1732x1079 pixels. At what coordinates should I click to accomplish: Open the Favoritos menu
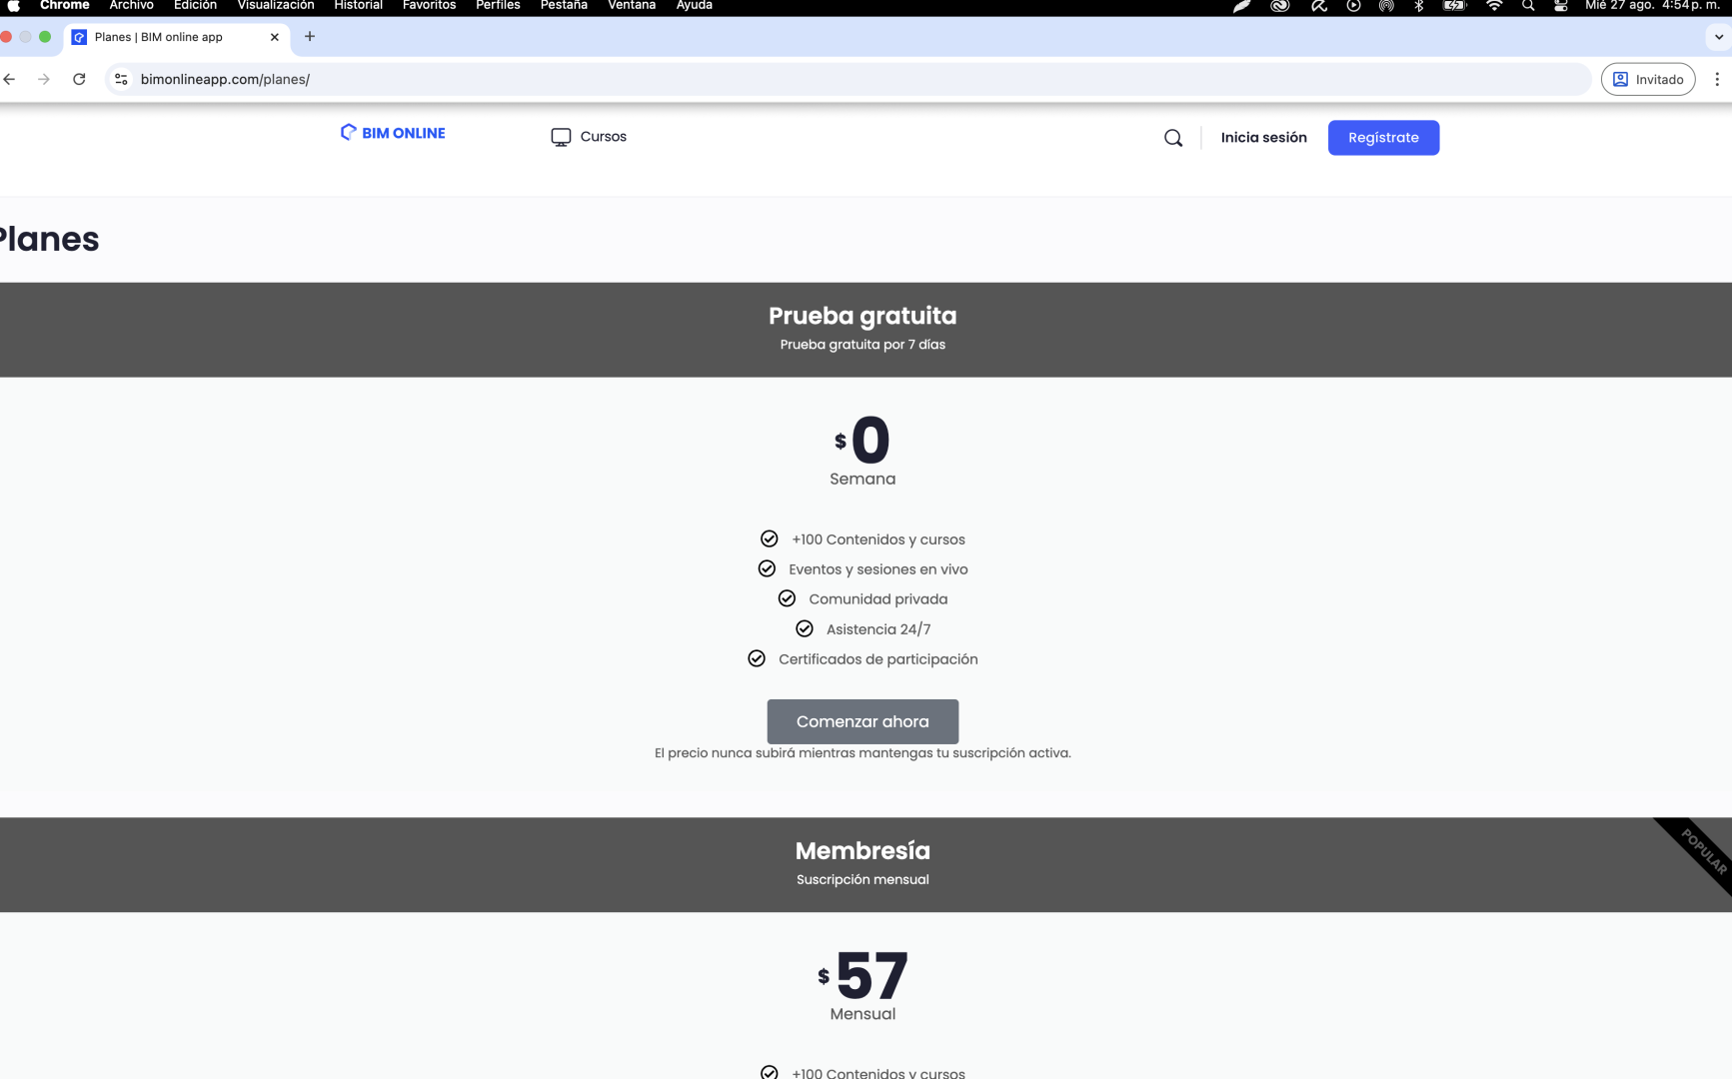coord(429,6)
